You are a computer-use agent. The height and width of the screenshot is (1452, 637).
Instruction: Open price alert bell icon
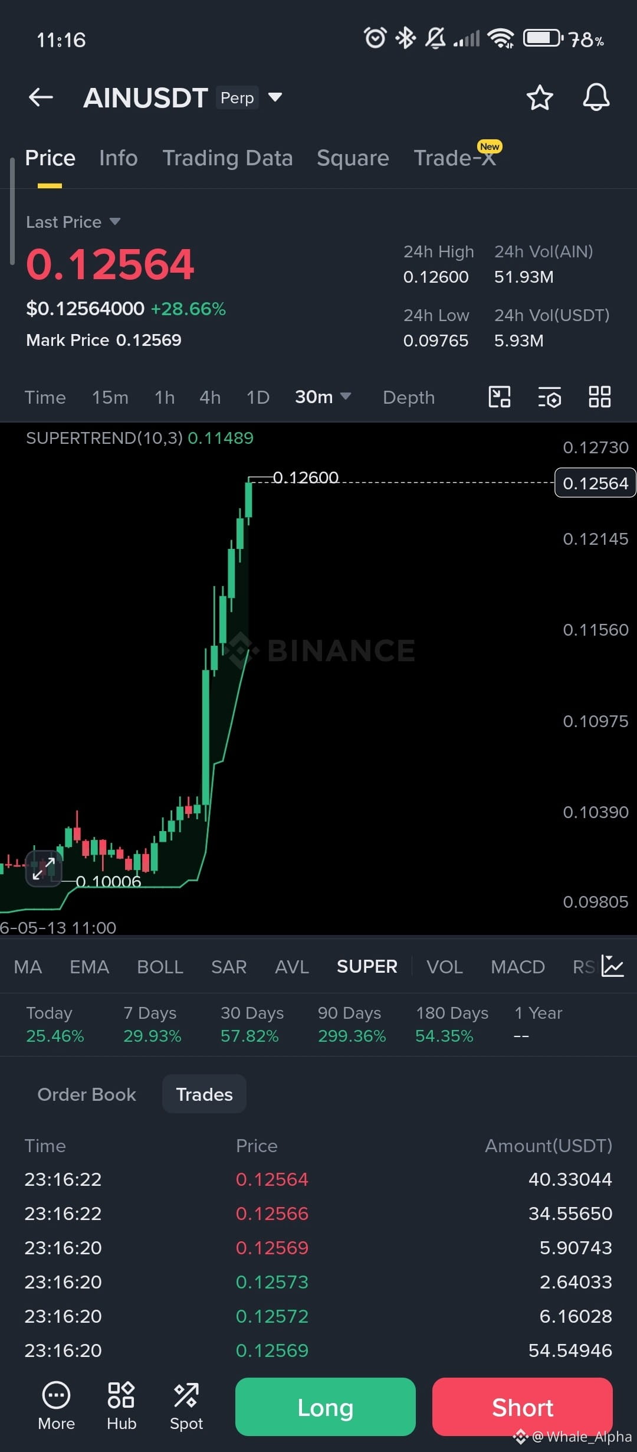click(596, 97)
